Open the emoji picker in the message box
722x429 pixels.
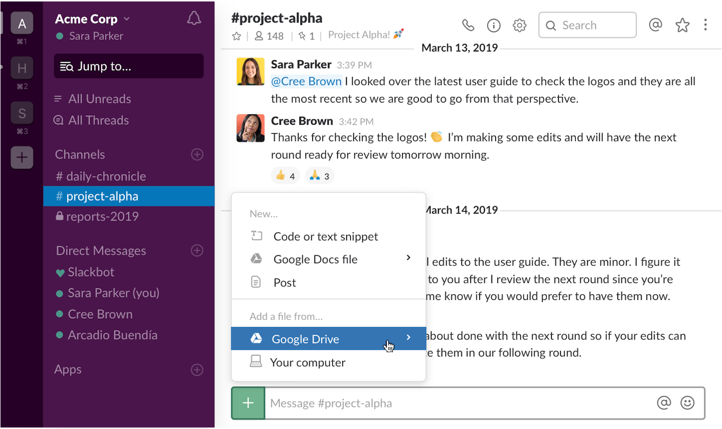(687, 403)
